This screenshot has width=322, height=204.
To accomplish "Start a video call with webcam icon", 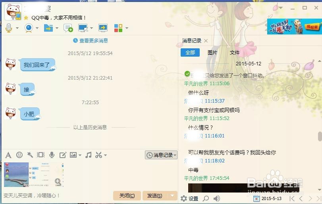I will pyautogui.click(x=29, y=28).
